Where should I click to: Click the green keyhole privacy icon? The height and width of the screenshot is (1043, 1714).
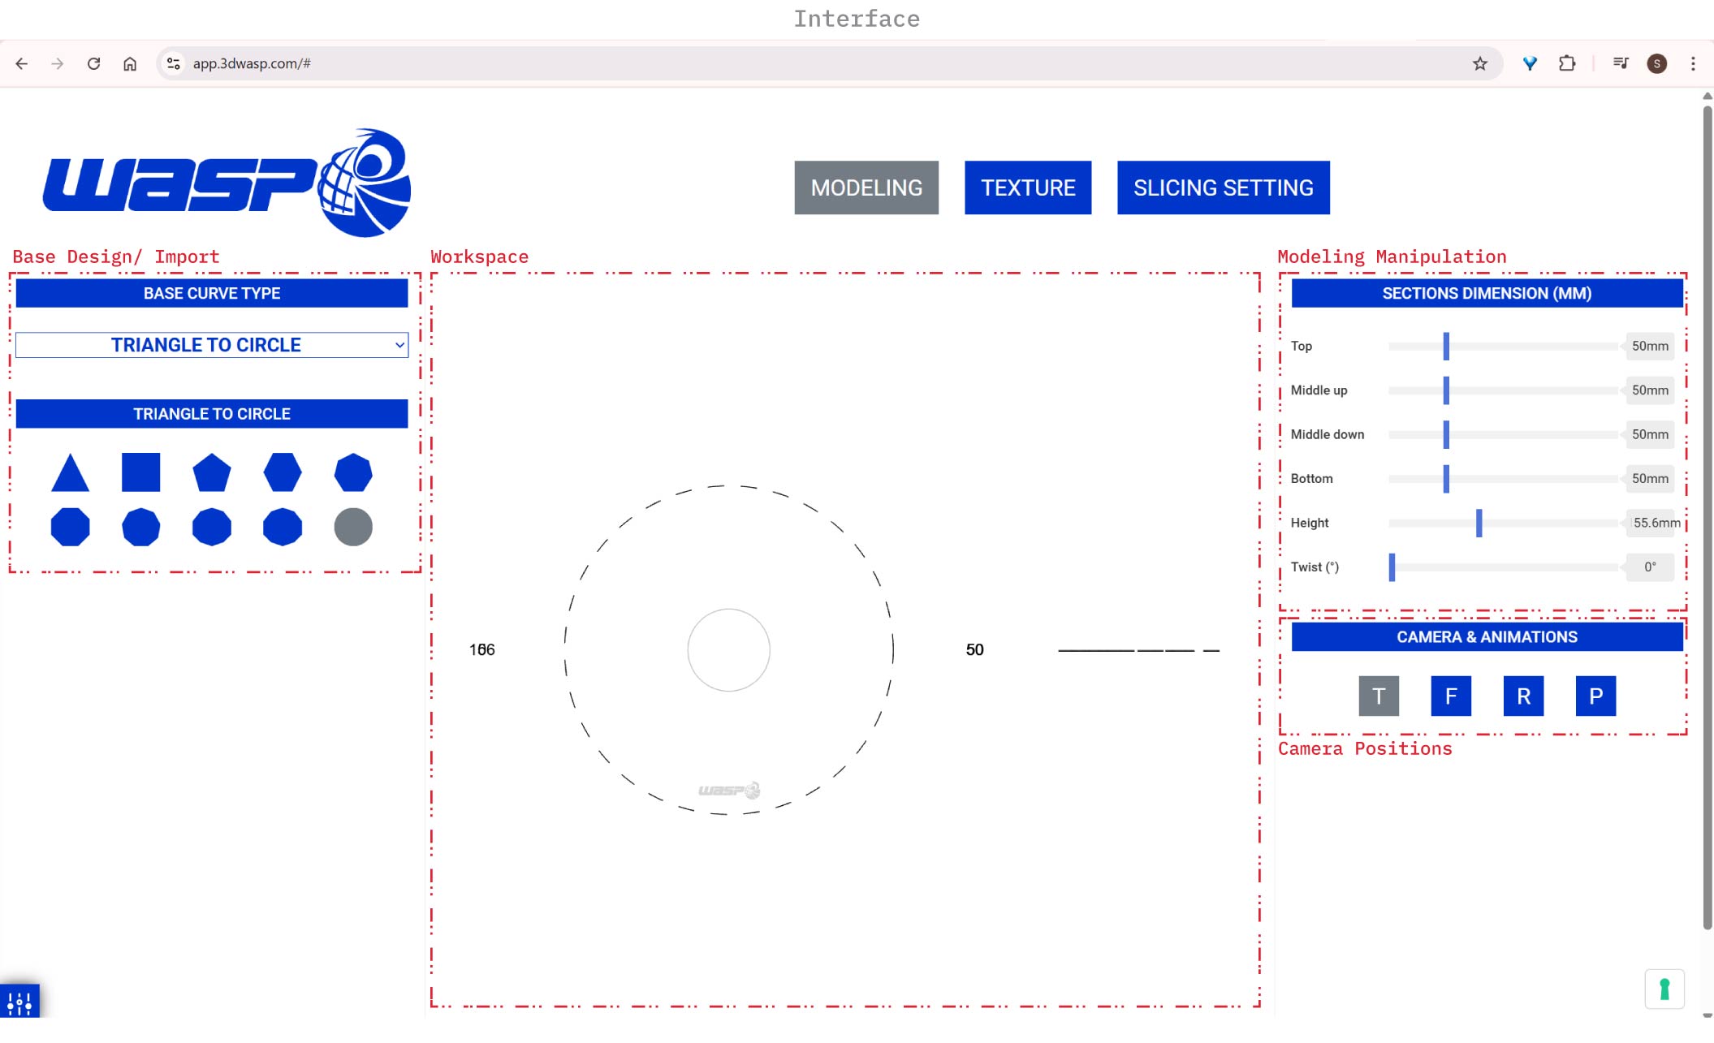(x=1664, y=989)
